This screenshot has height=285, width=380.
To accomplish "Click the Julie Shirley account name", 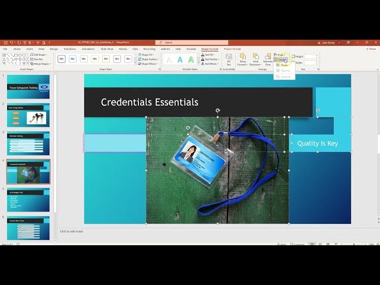I will [328, 43].
